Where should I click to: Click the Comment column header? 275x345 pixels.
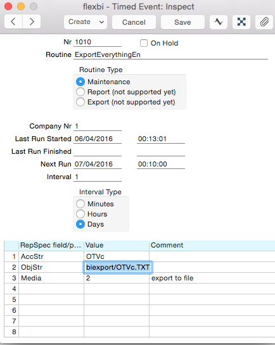click(x=212, y=246)
